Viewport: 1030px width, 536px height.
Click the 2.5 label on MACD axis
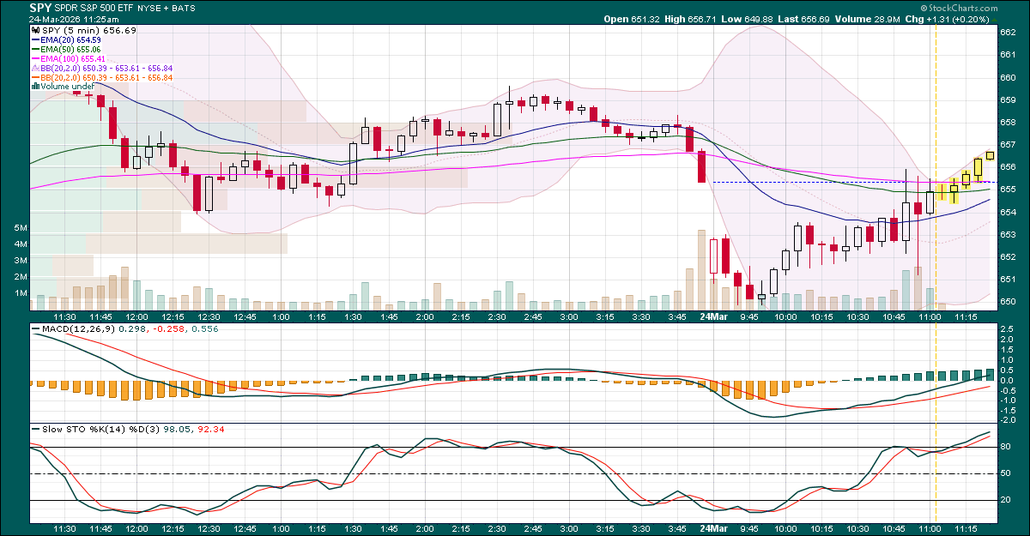[1008, 329]
